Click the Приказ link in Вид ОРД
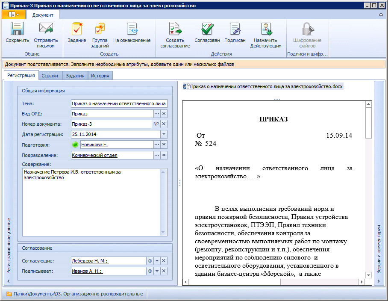 coord(79,114)
